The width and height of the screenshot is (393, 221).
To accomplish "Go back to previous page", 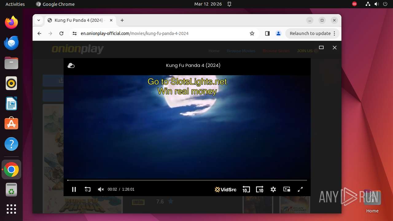I will point(39,33).
